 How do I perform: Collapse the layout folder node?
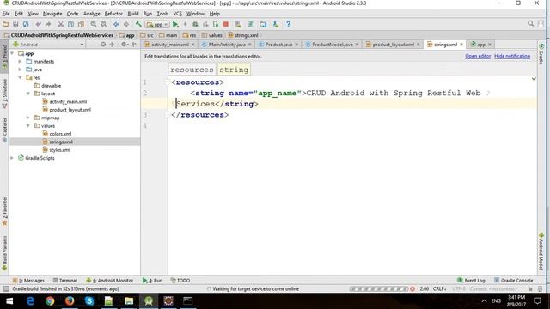(28, 94)
